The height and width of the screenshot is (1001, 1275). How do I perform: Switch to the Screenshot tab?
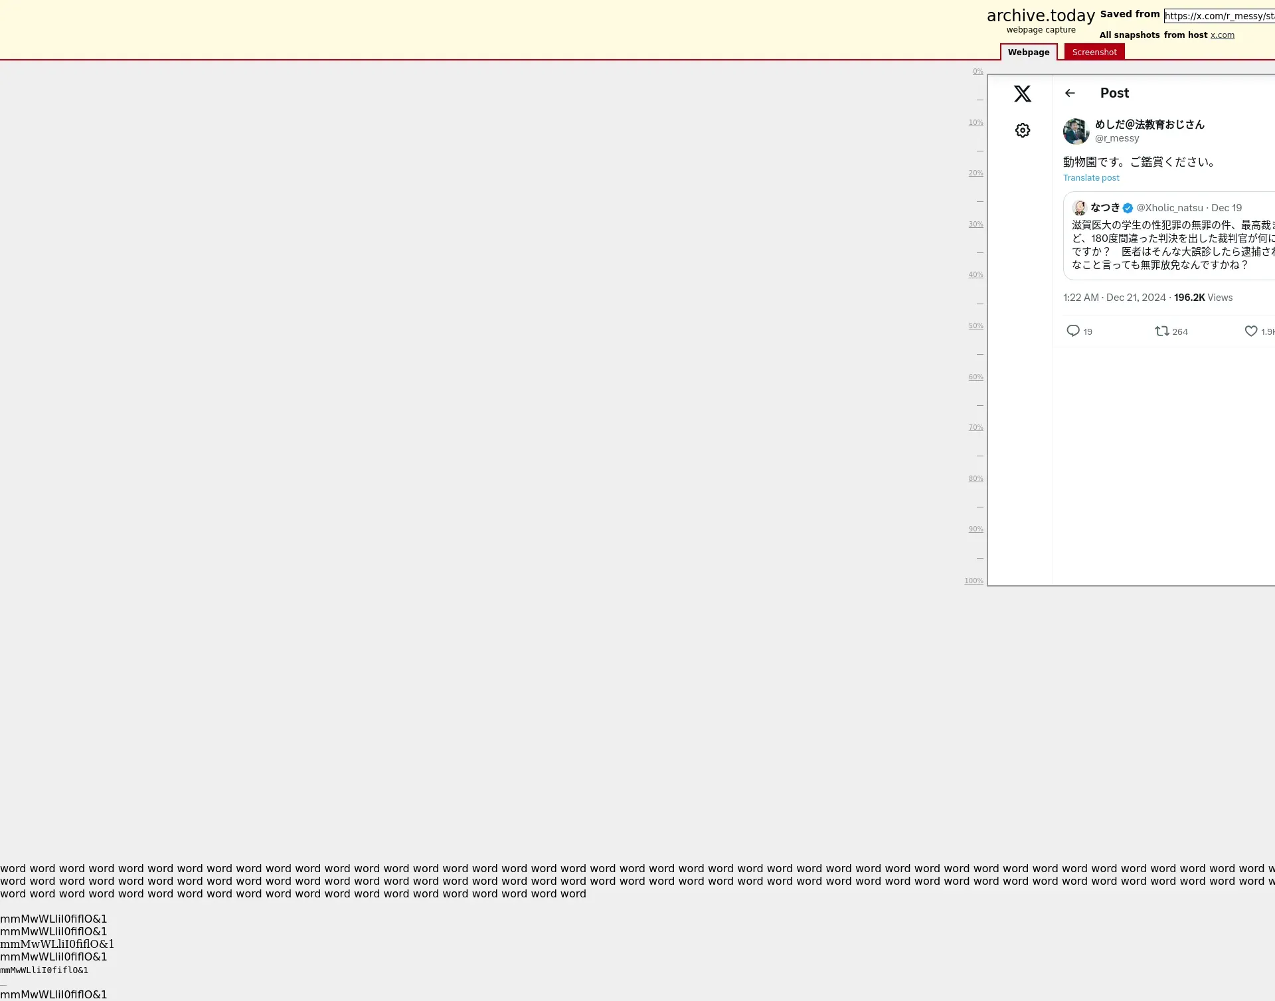1094,52
